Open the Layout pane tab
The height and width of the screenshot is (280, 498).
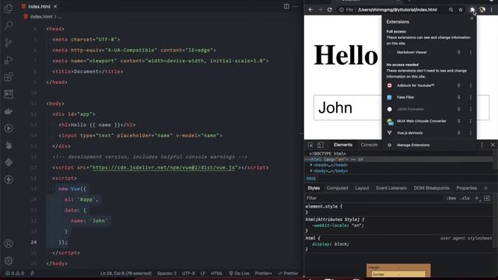[362, 188]
